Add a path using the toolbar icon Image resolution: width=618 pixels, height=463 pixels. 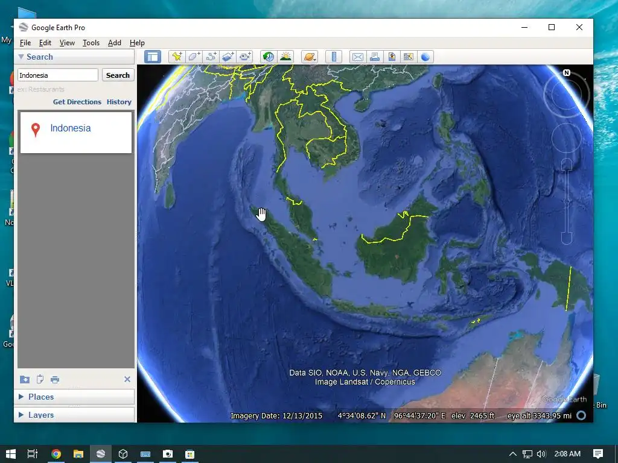tap(211, 57)
